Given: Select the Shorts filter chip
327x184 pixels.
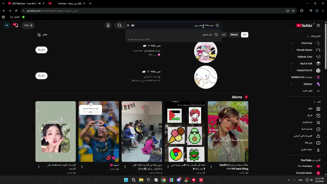Looking at the screenshot, I should (234, 34).
